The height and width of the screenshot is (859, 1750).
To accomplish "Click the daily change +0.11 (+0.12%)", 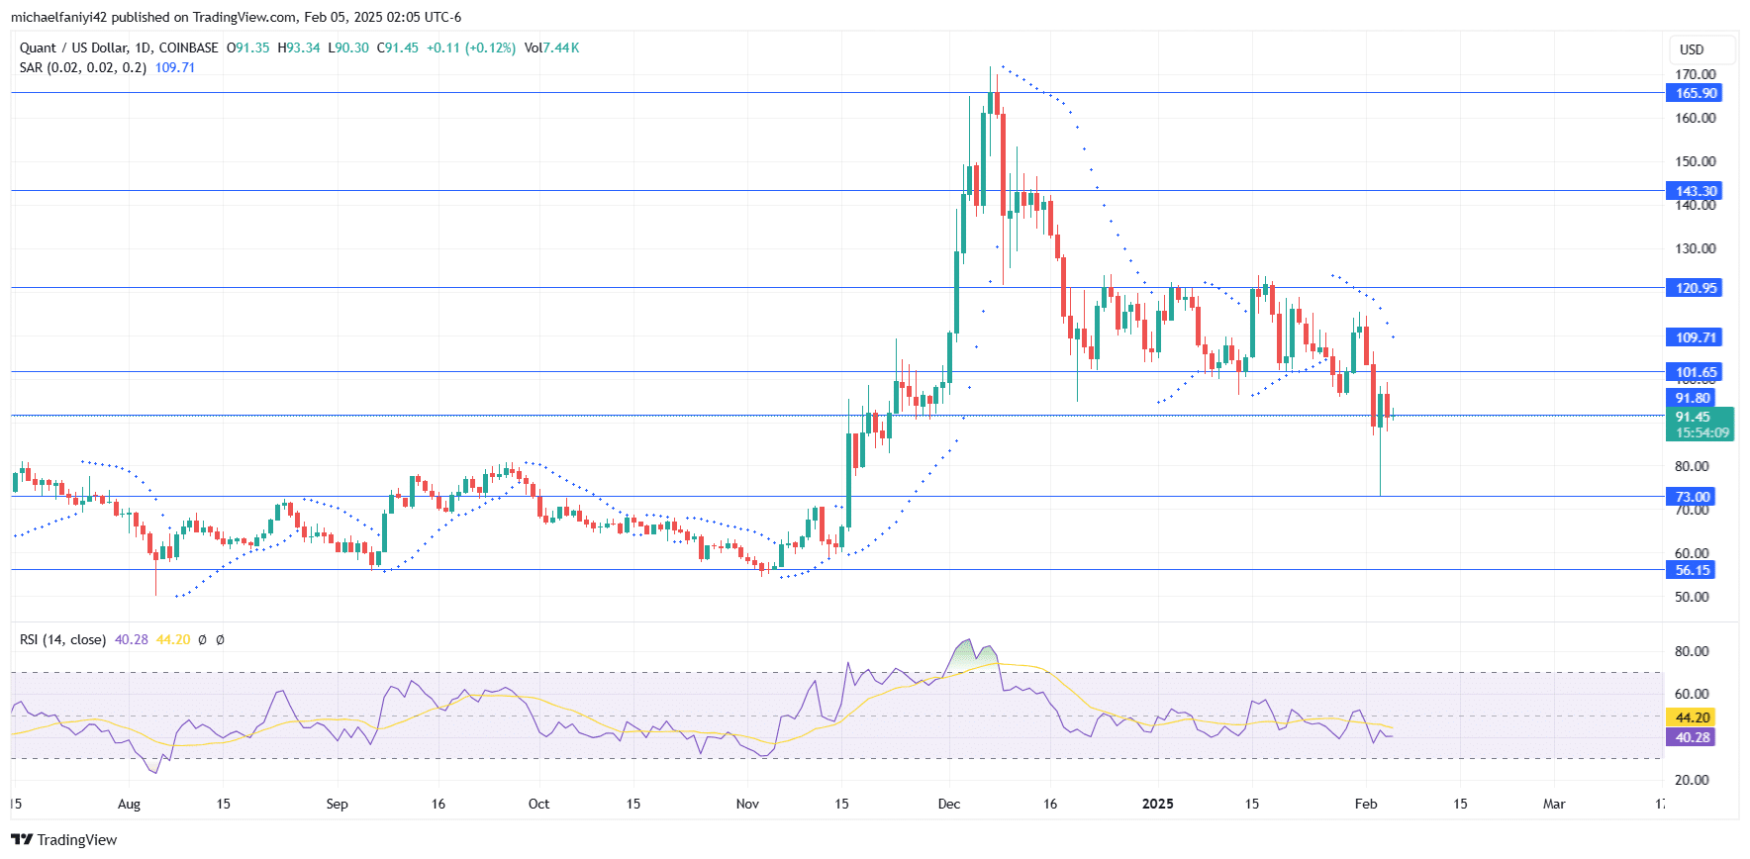I will (471, 48).
